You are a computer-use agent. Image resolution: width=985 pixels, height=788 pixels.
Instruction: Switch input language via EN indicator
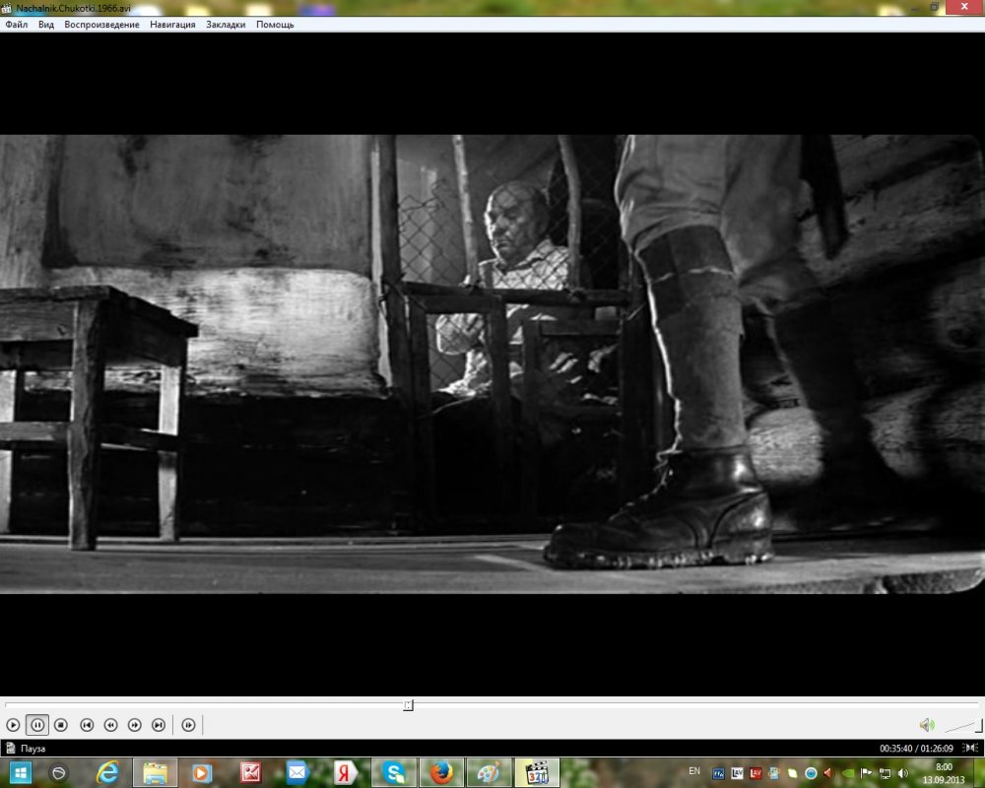[x=694, y=770]
